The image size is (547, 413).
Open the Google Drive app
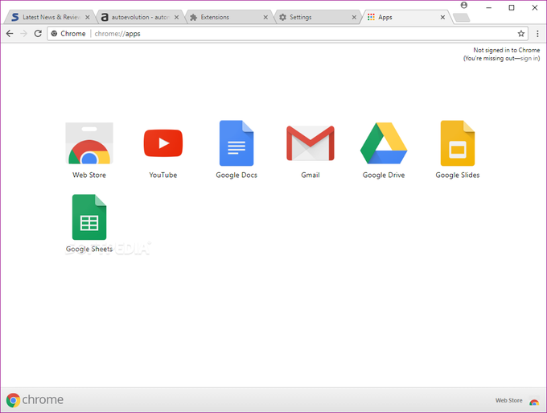(384, 143)
